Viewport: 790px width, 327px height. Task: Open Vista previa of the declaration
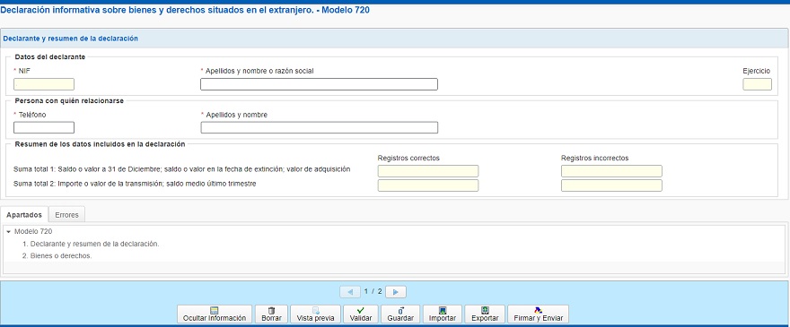click(316, 314)
